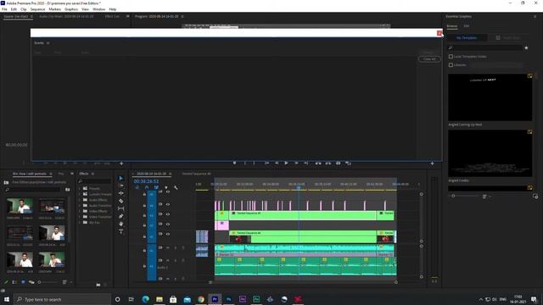Click Export Frame camera icon
The image size is (543, 305).
[x=339, y=164]
